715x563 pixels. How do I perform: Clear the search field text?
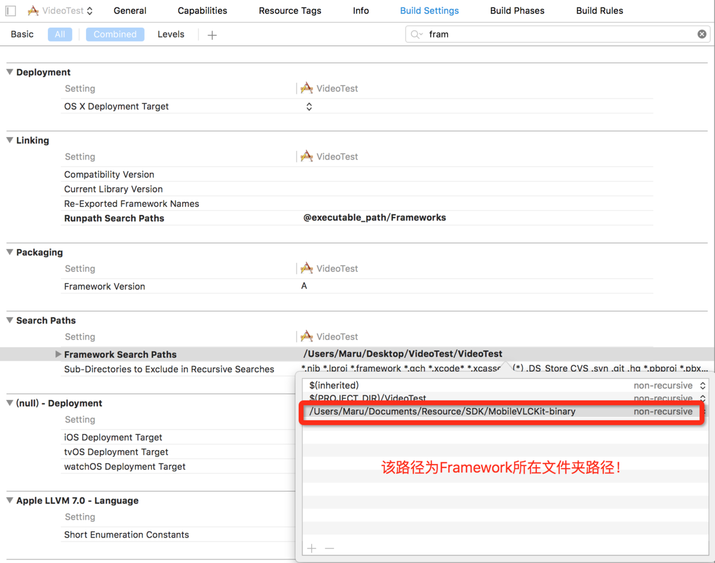click(702, 35)
